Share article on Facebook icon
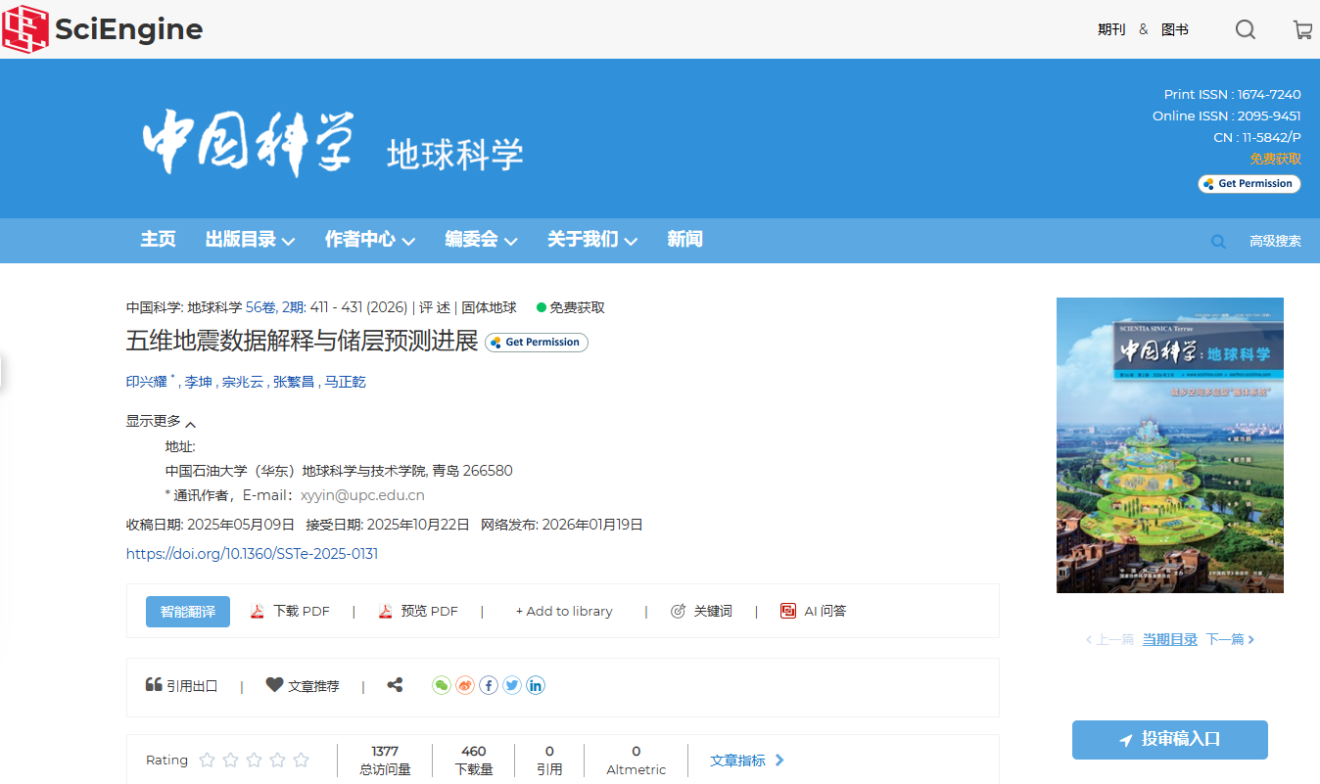Viewport: 1320px width, 784px height. click(x=489, y=685)
